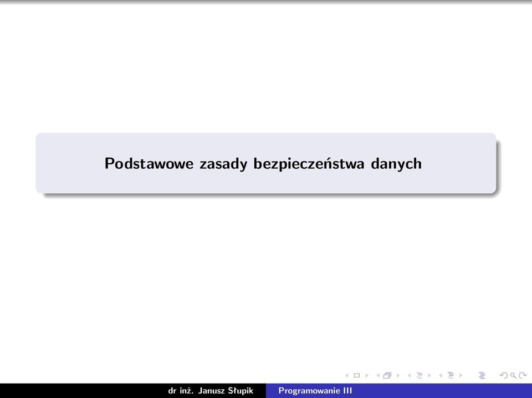
Task: Open search with magnifier icon
Action: (x=513, y=375)
